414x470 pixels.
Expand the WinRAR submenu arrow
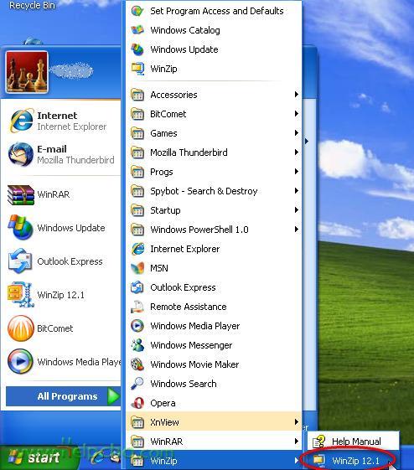297,442
